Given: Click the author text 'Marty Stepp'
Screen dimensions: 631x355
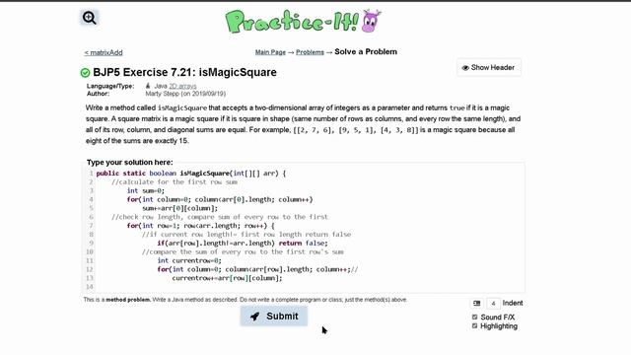Looking at the screenshot, I should coord(163,94).
